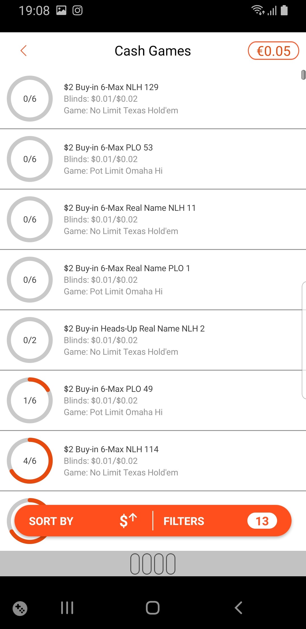The image size is (306, 629).
Task: Open the SORT BY options
Action: pos(51,521)
